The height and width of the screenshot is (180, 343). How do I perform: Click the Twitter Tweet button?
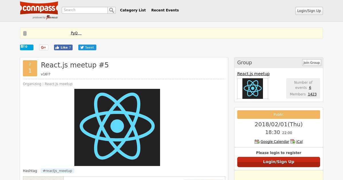pyautogui.click(x=87, y=47)
